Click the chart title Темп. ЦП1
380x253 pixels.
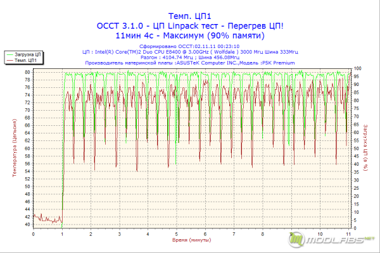[190, 16]
